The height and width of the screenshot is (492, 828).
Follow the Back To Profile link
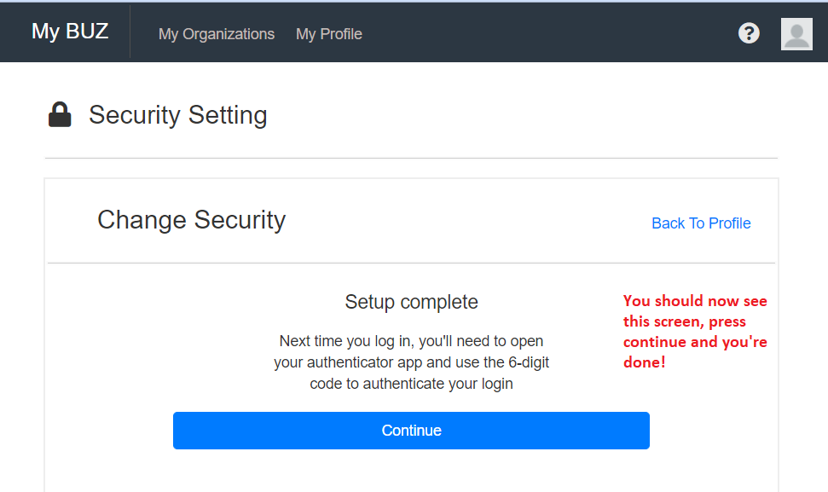pyautogui.click(x=701, y=223)
